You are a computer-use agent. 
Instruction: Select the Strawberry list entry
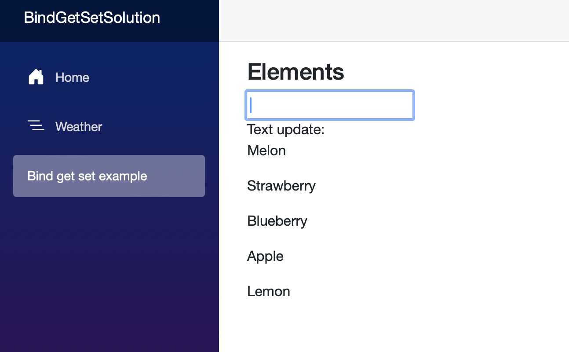click(x=281, y=186)
